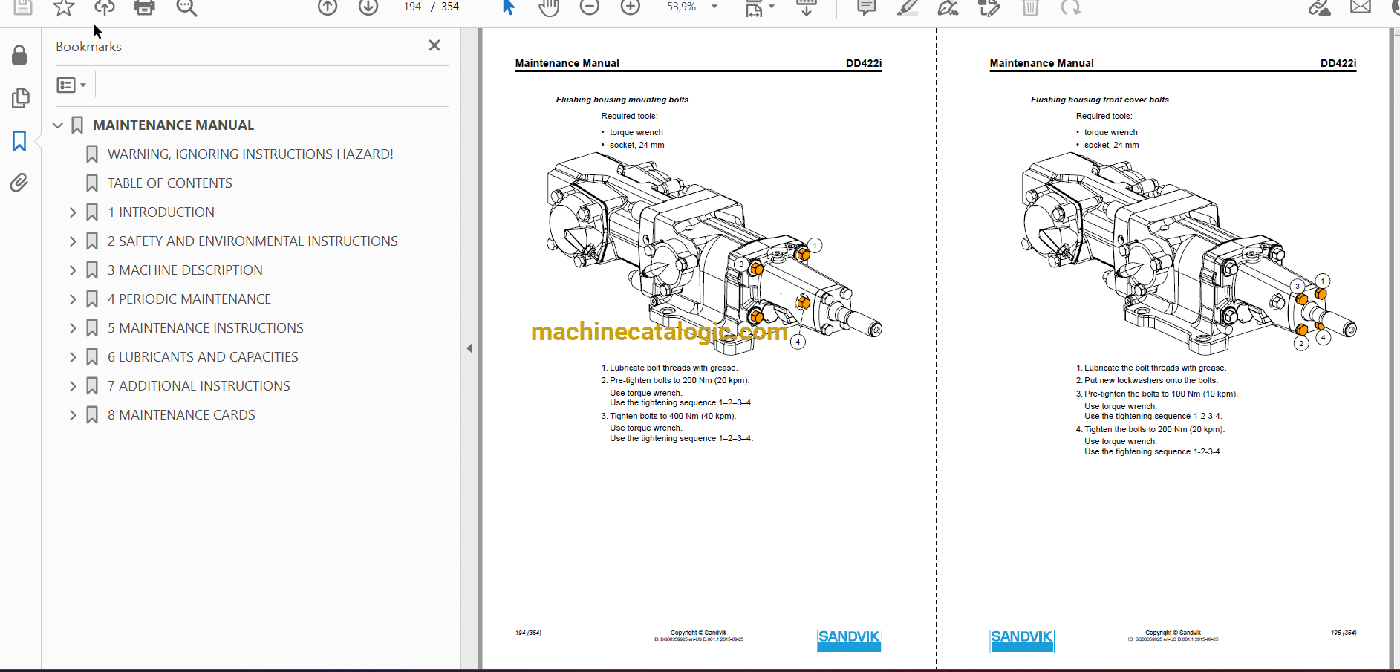This screenshot has width=1400, height=672.
Task: Click the zoom in plus button
Action: coord(631,7)
